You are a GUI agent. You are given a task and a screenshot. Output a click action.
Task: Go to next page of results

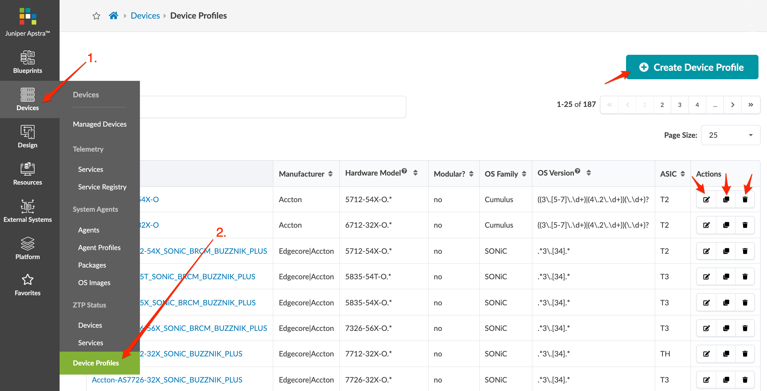pyautogui.click(x=732, y=105)
